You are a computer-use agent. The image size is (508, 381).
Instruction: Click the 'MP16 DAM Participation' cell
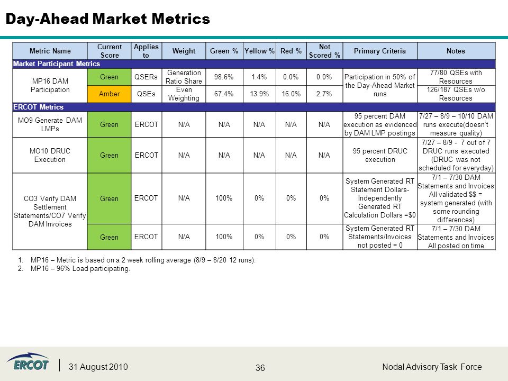(50, 86)
